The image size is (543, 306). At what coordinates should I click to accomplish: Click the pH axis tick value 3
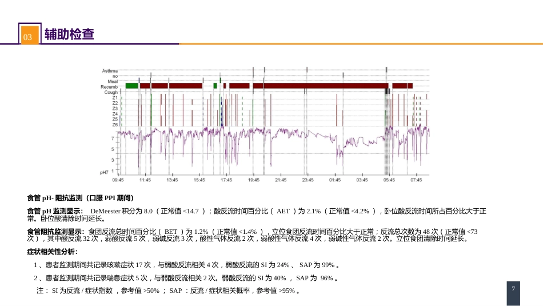point(113,160)
